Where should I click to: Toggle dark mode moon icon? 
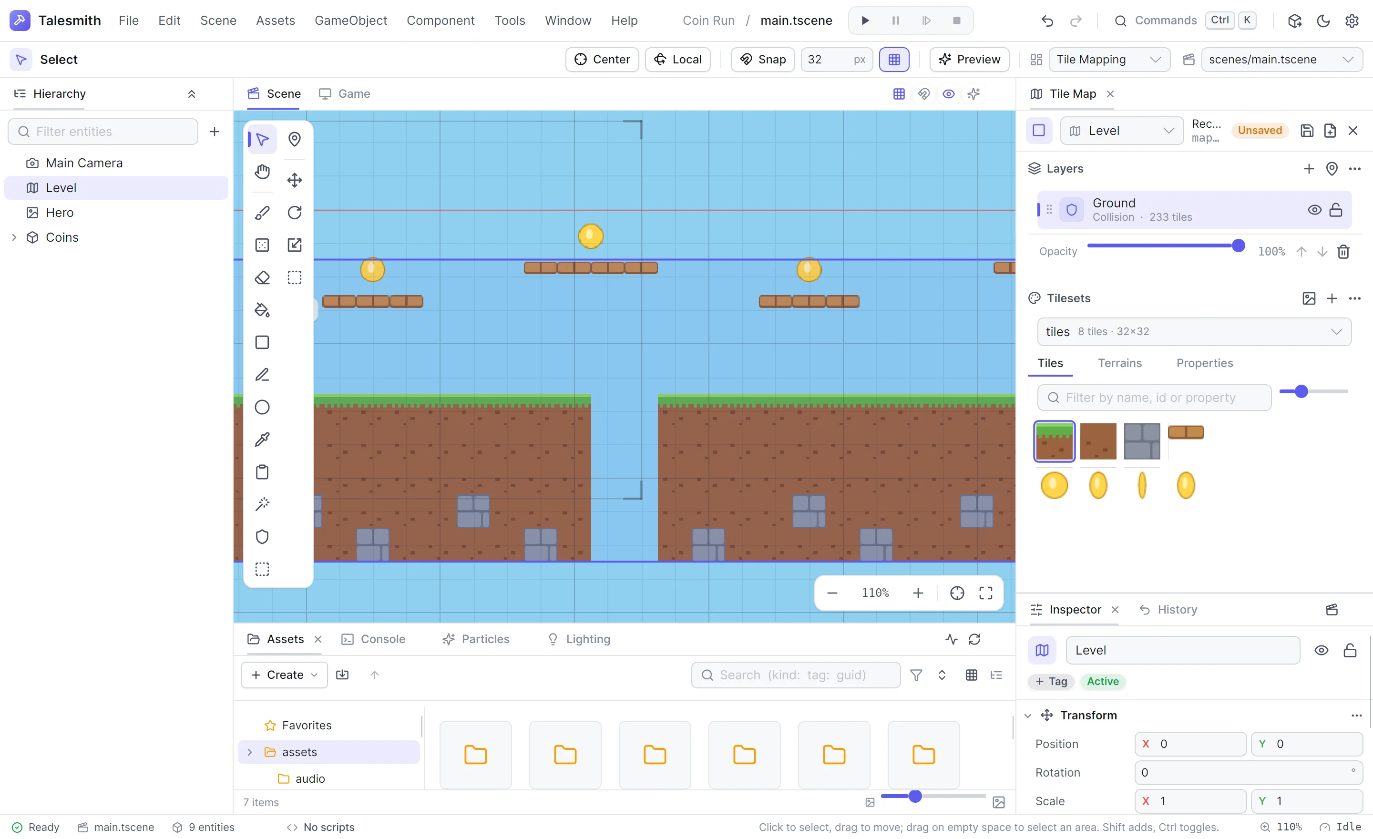[1323, 20]
